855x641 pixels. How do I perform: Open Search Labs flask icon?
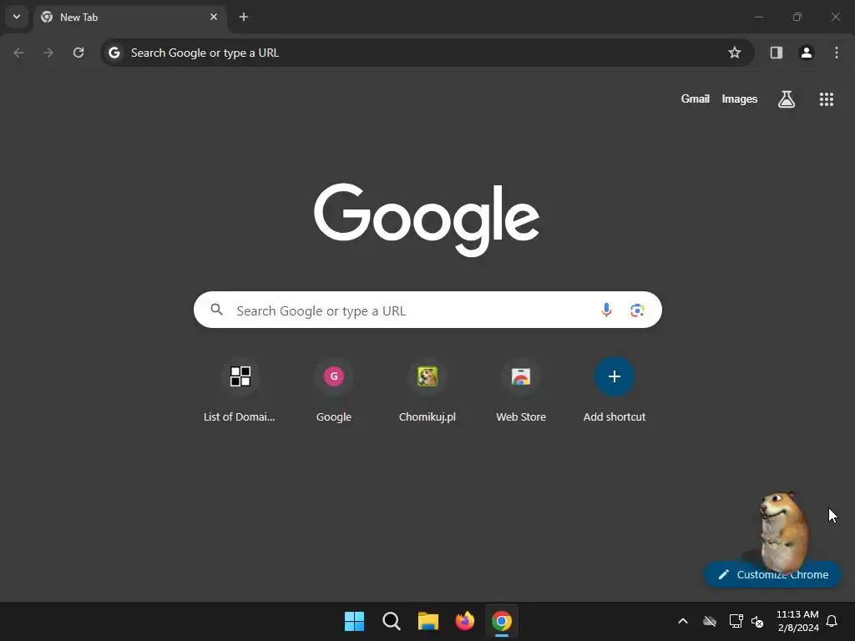[x=787, y=99]
